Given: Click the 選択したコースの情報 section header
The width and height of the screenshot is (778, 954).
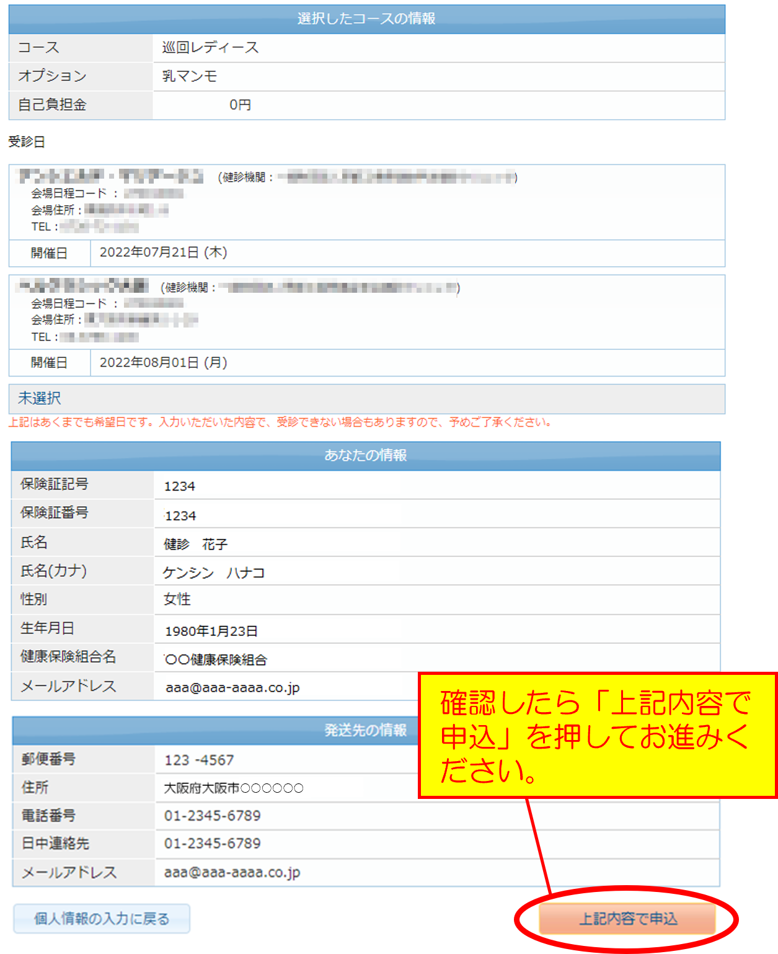Looking at the screenshot, I should (366, 19).
